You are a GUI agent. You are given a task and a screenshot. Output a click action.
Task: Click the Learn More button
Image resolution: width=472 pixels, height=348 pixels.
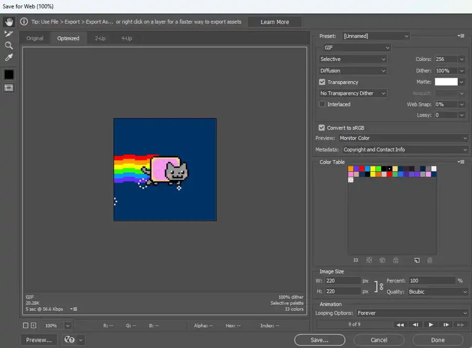(275, 22)
